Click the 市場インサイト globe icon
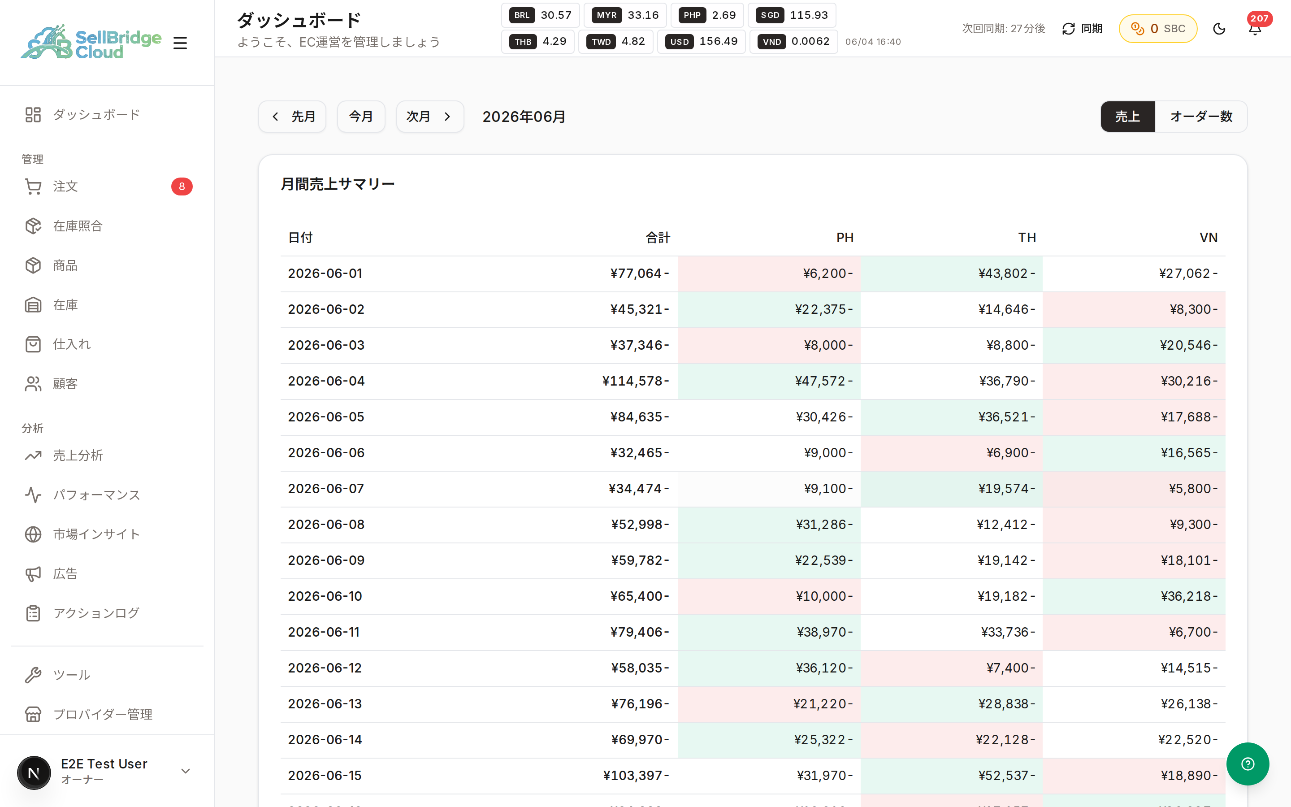 33,534
